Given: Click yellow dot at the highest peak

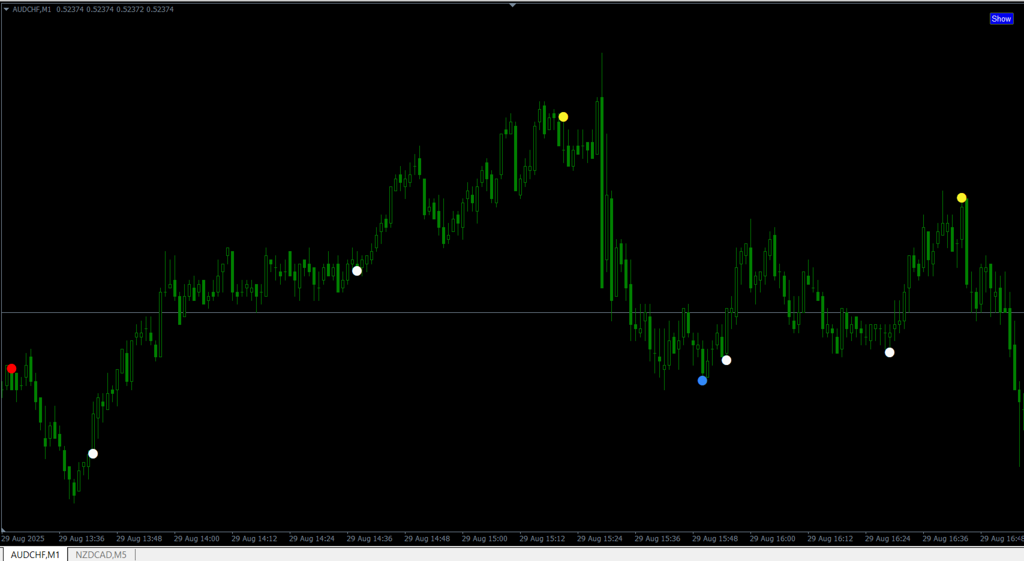Looking at the screenshot, I should [x=563, y=117].
